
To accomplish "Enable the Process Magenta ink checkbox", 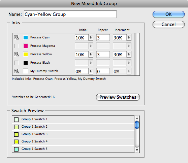I will [16, 46].
